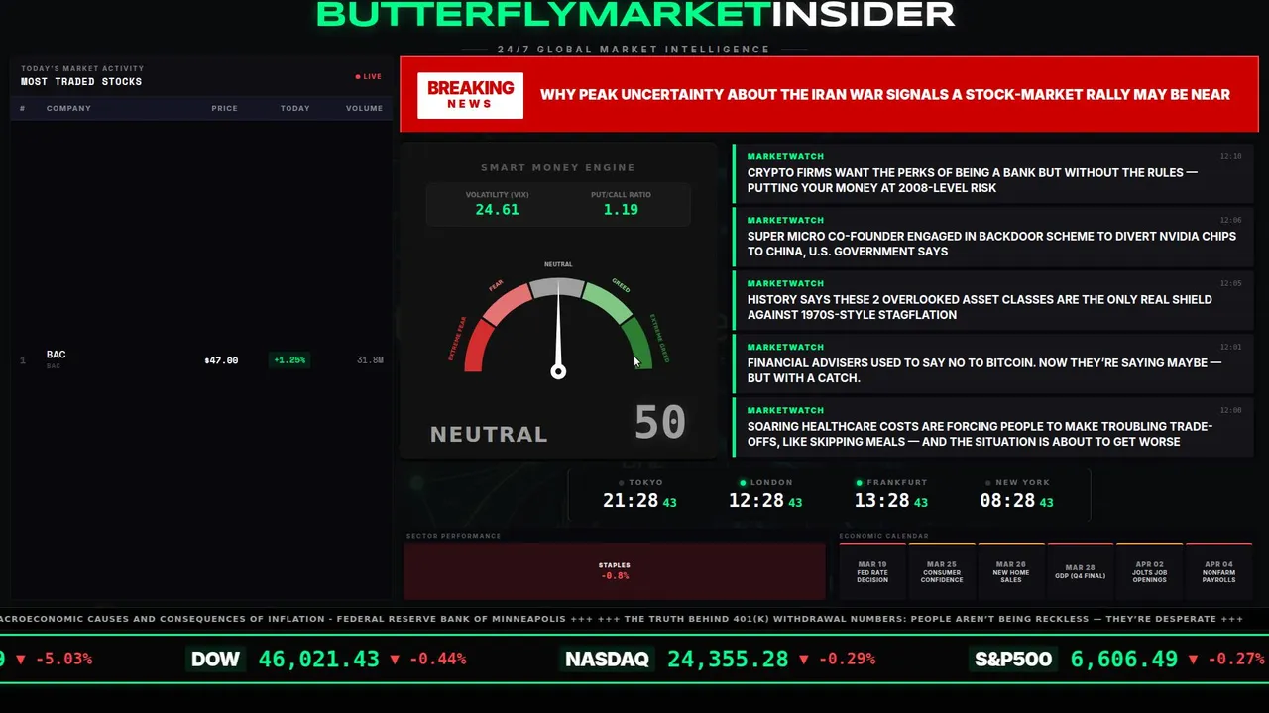Click the Extreme Greed segment of the gauge
The width and height of the screenshot is (1269, 713).
pos(637,343)
